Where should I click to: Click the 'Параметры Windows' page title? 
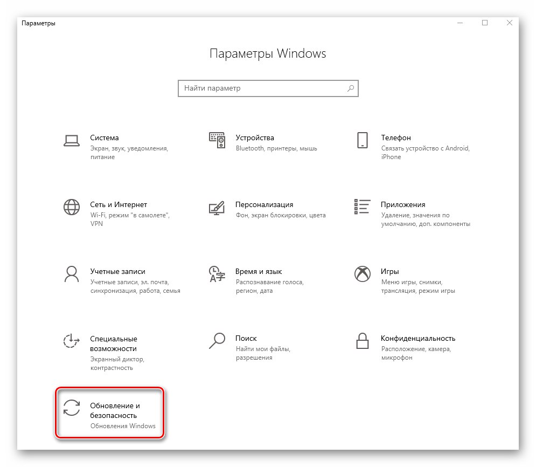[268, 54]
